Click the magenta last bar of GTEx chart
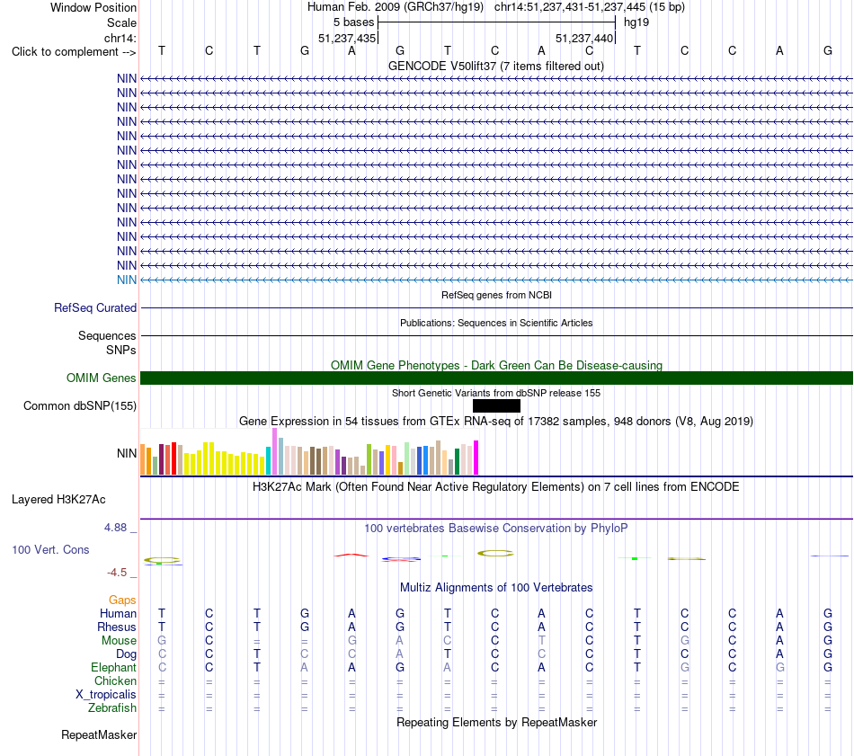 click(476, 458)
